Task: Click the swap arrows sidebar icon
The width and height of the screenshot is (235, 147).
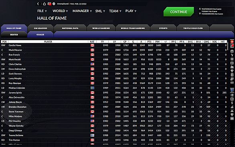Action: pos(232,83)
